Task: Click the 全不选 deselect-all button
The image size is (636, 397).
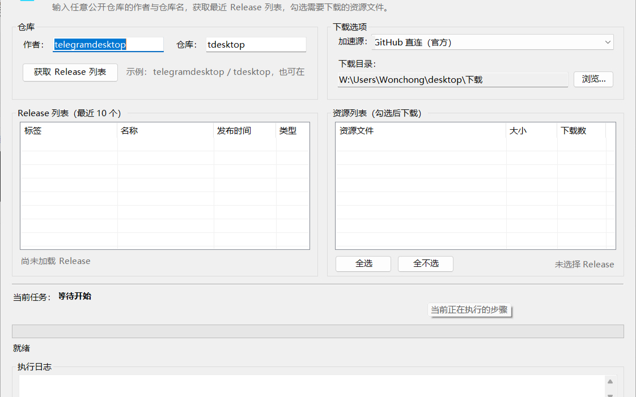Action: coord(426,264)
